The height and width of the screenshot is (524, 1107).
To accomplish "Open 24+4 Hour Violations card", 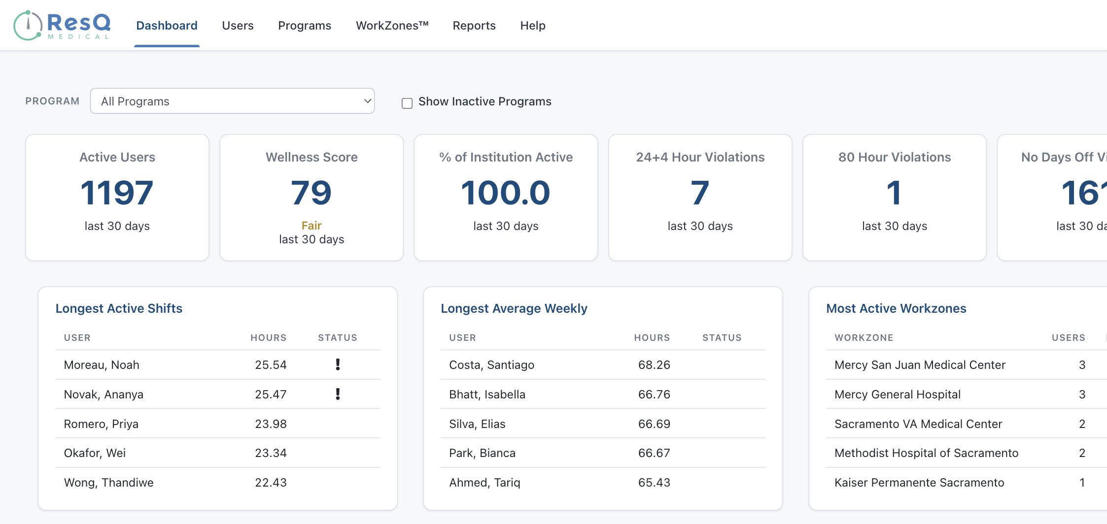I will tap(700, 197).
